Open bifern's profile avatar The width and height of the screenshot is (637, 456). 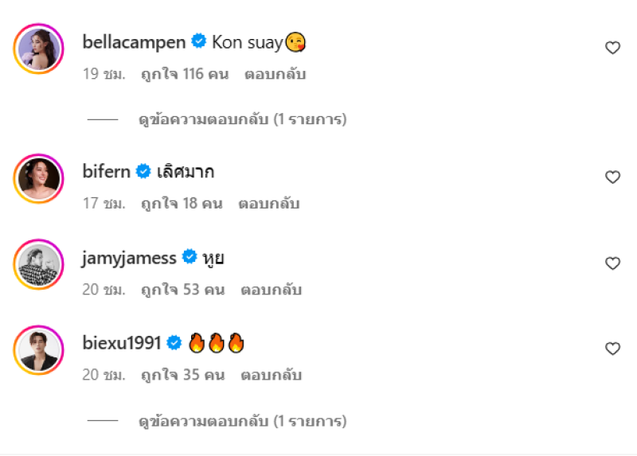point(38,179)
